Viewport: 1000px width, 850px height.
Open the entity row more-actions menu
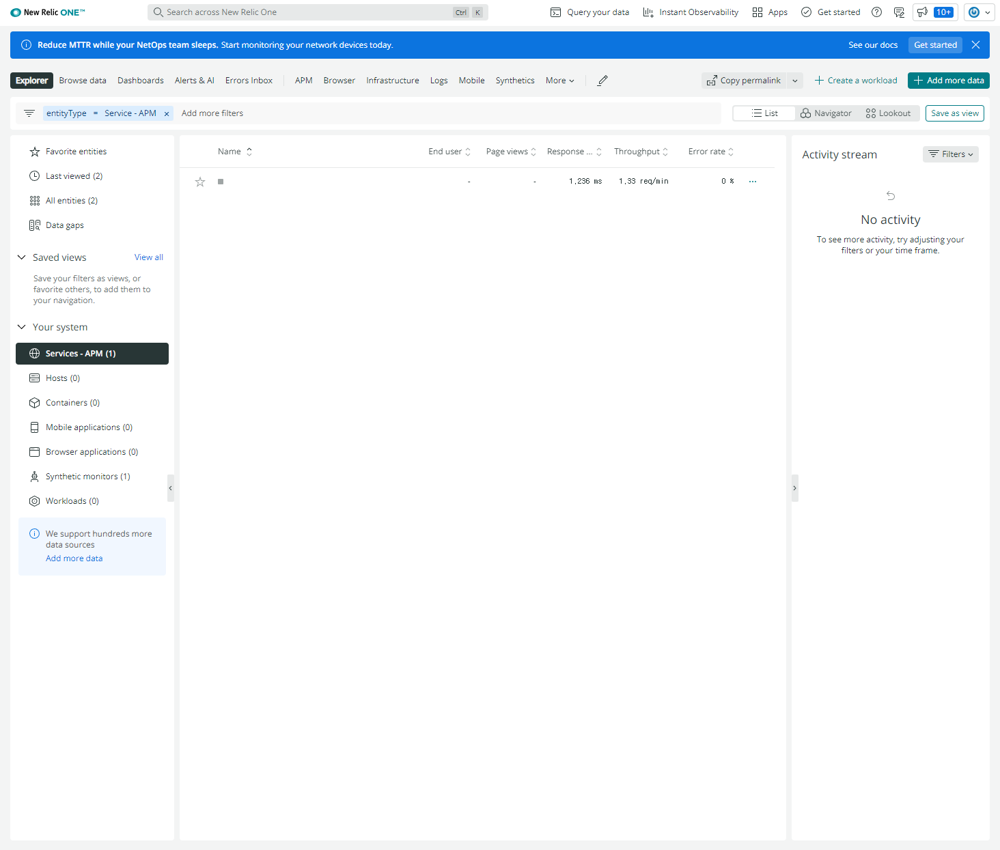pos(753,182)
